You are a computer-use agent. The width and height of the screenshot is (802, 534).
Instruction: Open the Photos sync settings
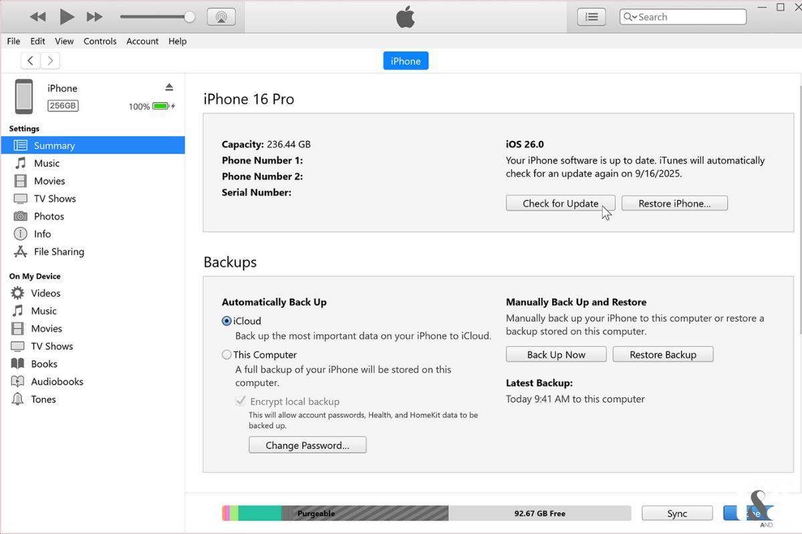click(x=48, y=216)
